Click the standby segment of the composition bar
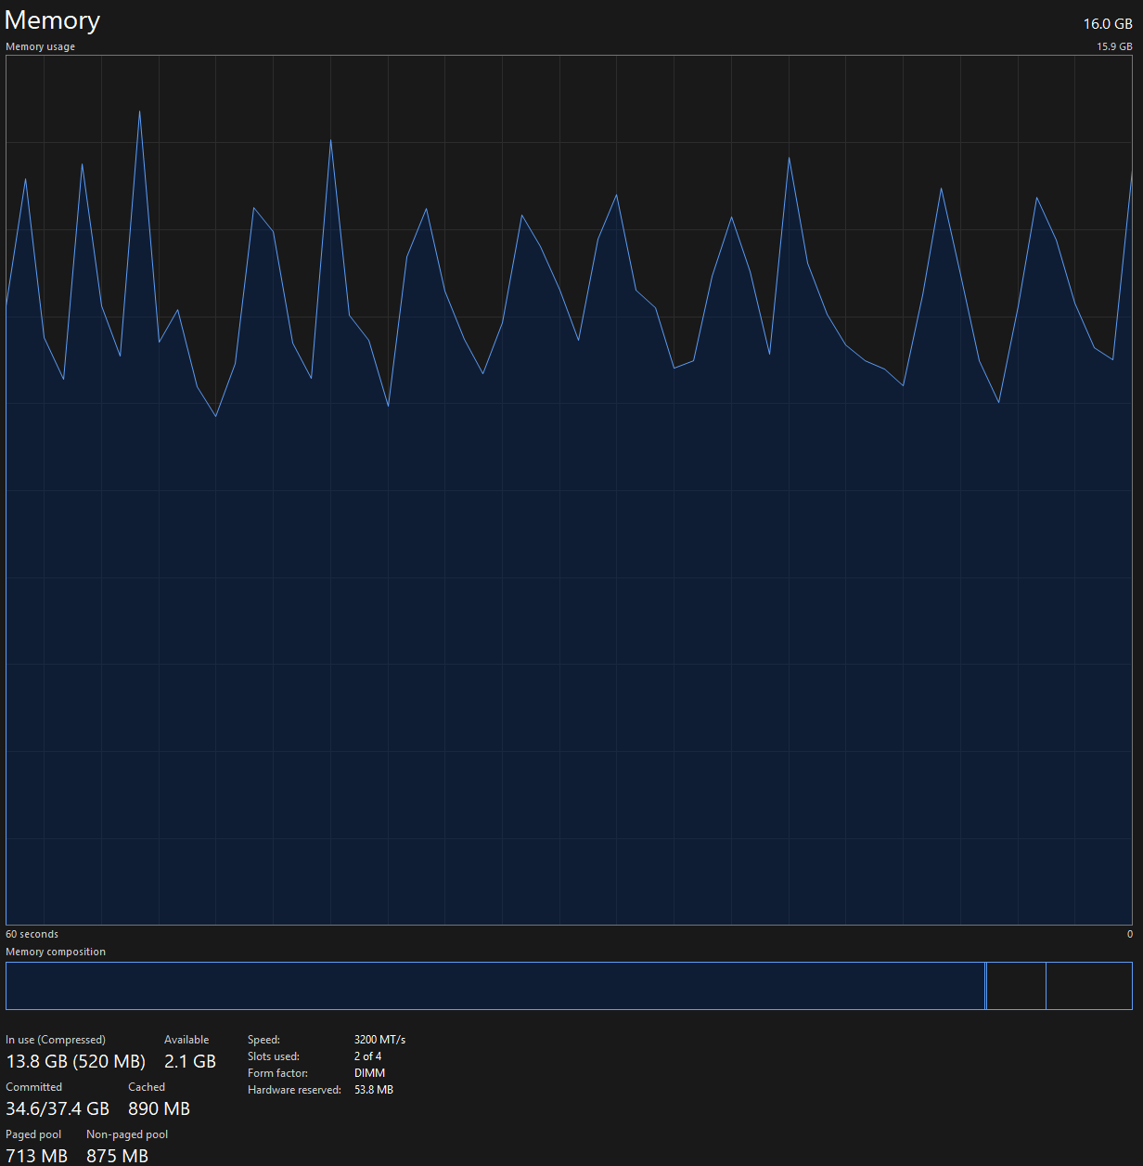Image resolution: width=1143 pixels, height=1166 pixels. tap(1016, 986)
